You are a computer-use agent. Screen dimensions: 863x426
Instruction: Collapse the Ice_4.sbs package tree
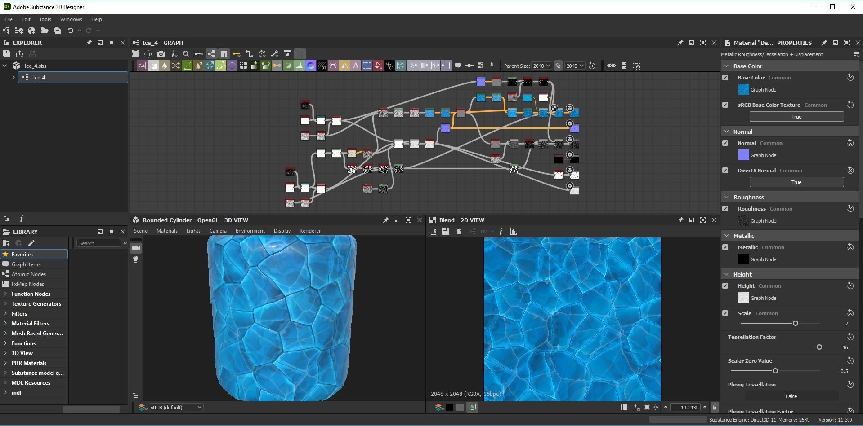[5, 66]
